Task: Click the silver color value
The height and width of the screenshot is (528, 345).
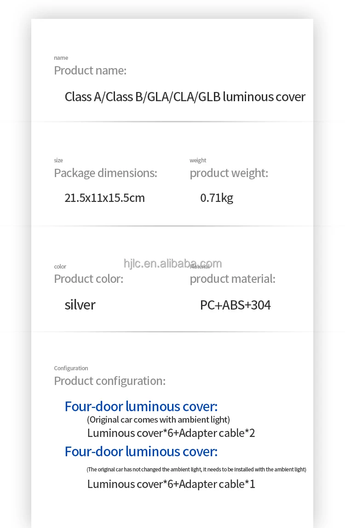Action: click(x=80, y=304)
